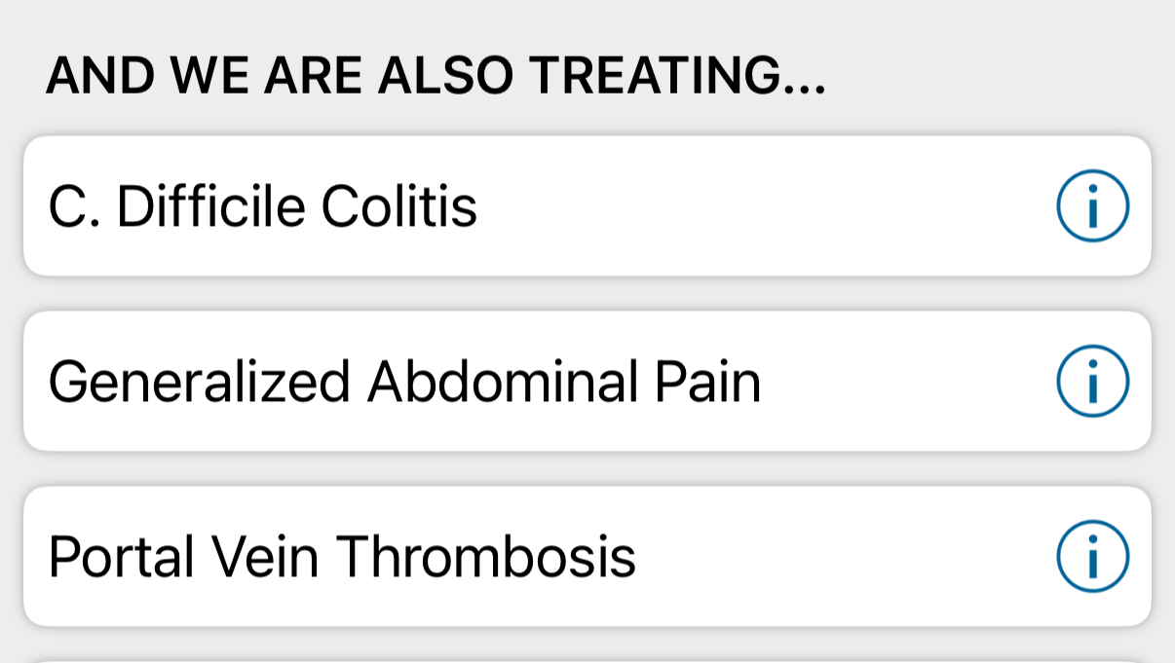Open info for Generalized Abdominal Pain

pyautogui.click(x=1092, y=382)
